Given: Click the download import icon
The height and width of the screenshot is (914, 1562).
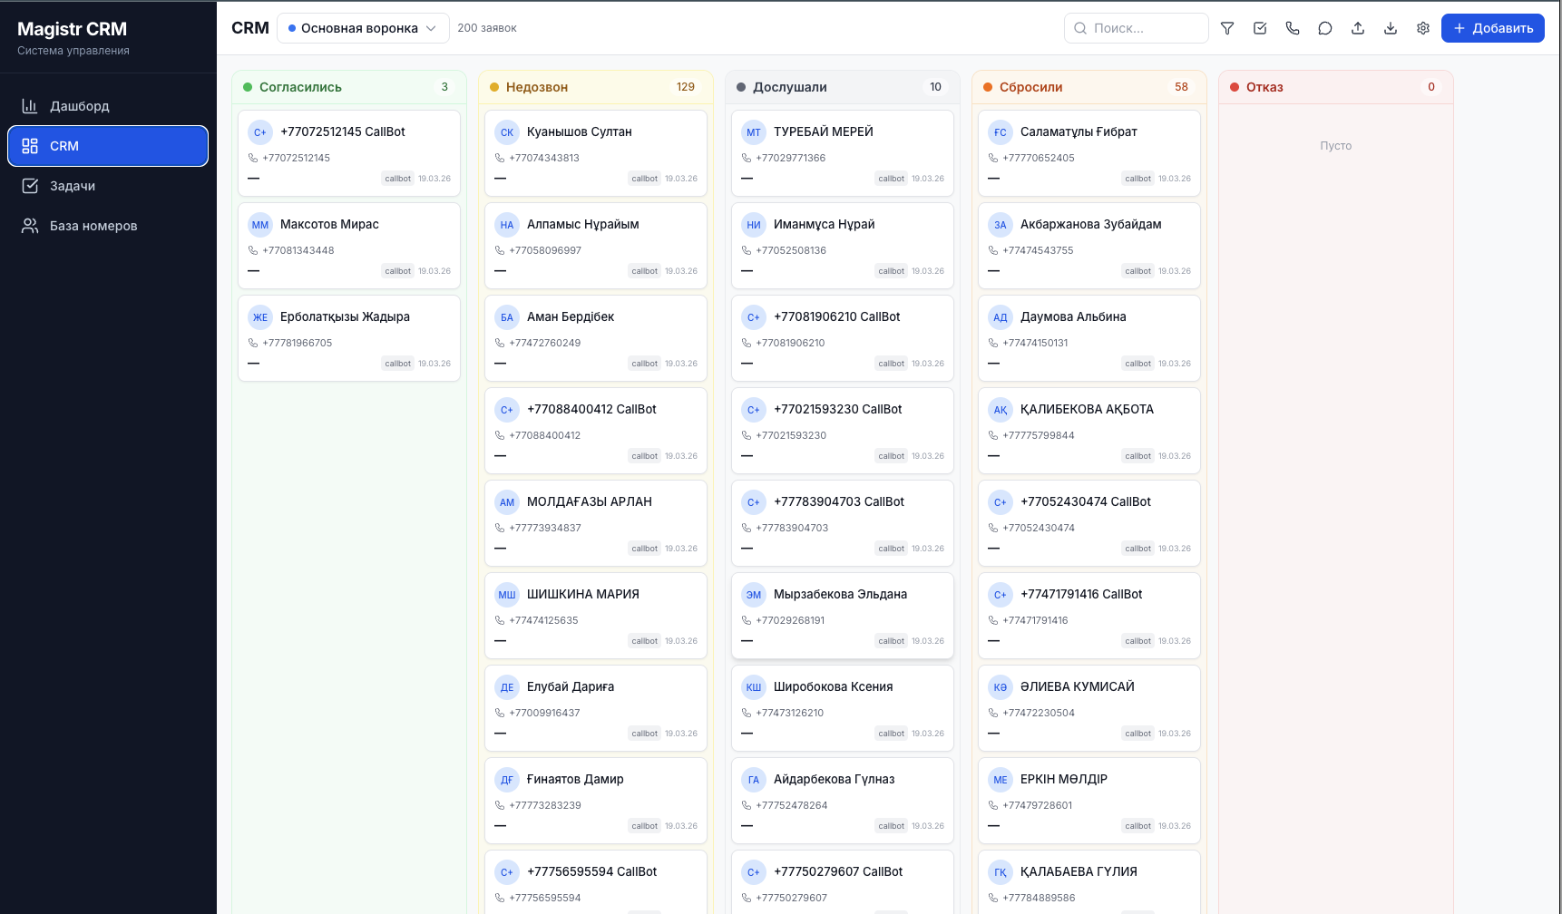Looking at the screenshot, I should 1391,28.
